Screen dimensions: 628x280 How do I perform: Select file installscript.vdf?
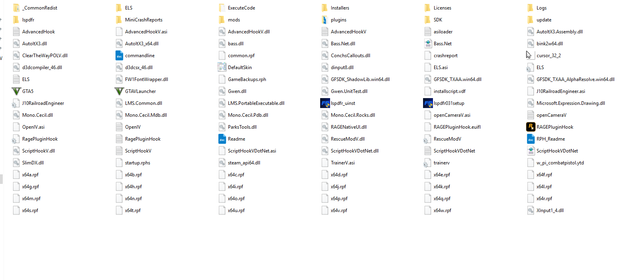click(x=450, y=91)
